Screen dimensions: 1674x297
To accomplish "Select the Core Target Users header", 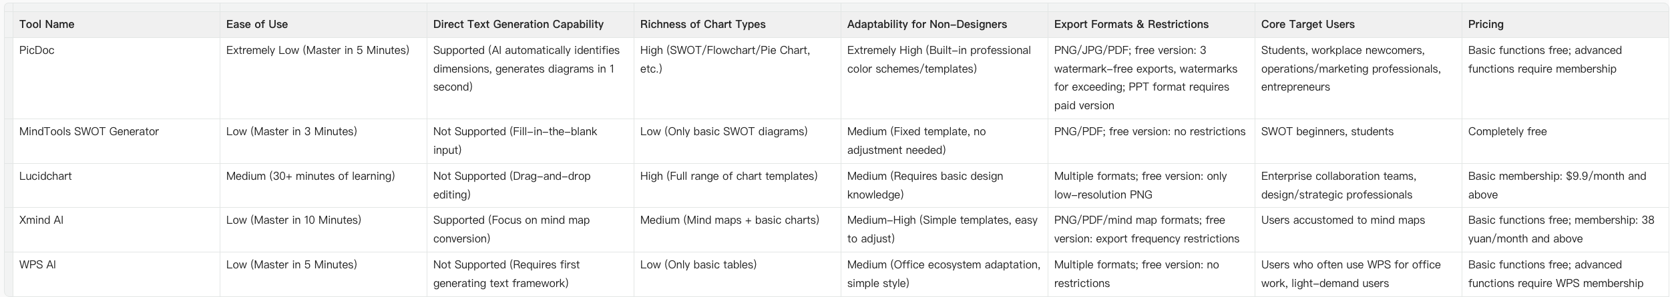I will point(1307,25).
